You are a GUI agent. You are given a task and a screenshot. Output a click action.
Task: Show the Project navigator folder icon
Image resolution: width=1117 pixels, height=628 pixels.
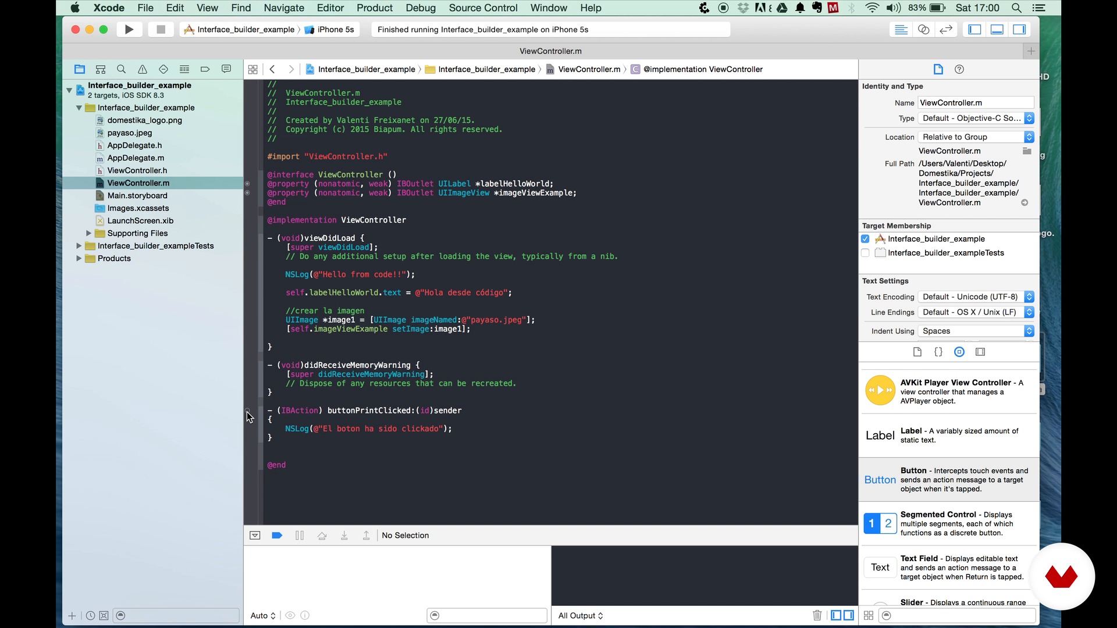coord(80,69)
